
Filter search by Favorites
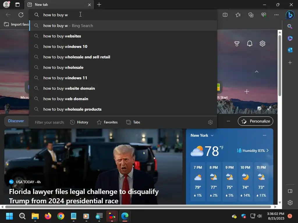click(107, 122)
